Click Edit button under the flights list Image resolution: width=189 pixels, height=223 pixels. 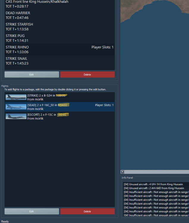[x=32, y=211]
